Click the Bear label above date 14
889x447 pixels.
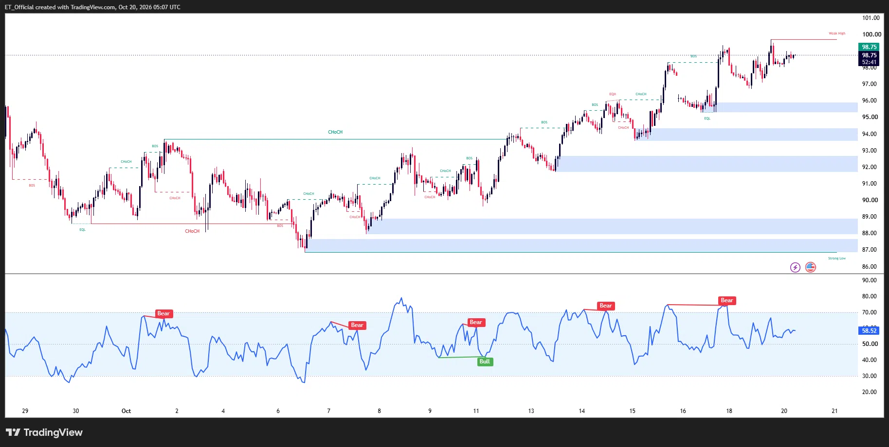coord(606,306)
